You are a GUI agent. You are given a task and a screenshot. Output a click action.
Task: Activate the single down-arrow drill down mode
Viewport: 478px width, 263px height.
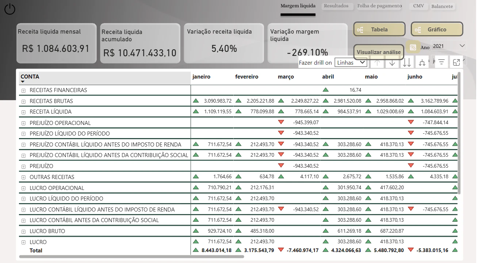[x=392, y=62]
